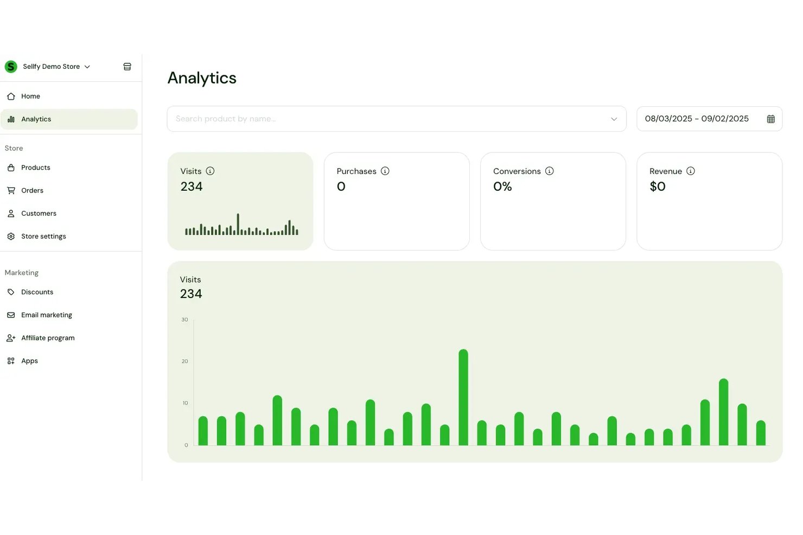Open the Affiliate program page
Screen dimensions: 803x535
tap(69, 338)
